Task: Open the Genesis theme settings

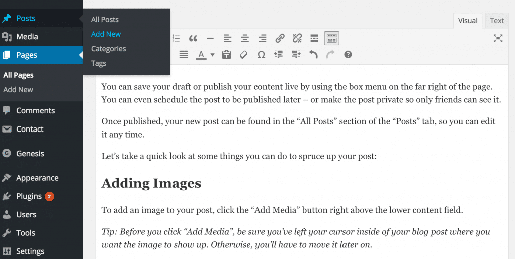Action: (42, 153)
